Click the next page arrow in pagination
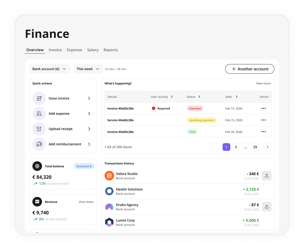This screenshot has width=304, height=250. point(268,147)
